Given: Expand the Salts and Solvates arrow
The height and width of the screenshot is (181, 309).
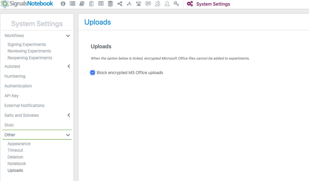Looking at the screenshot, I should pos(68,115).
